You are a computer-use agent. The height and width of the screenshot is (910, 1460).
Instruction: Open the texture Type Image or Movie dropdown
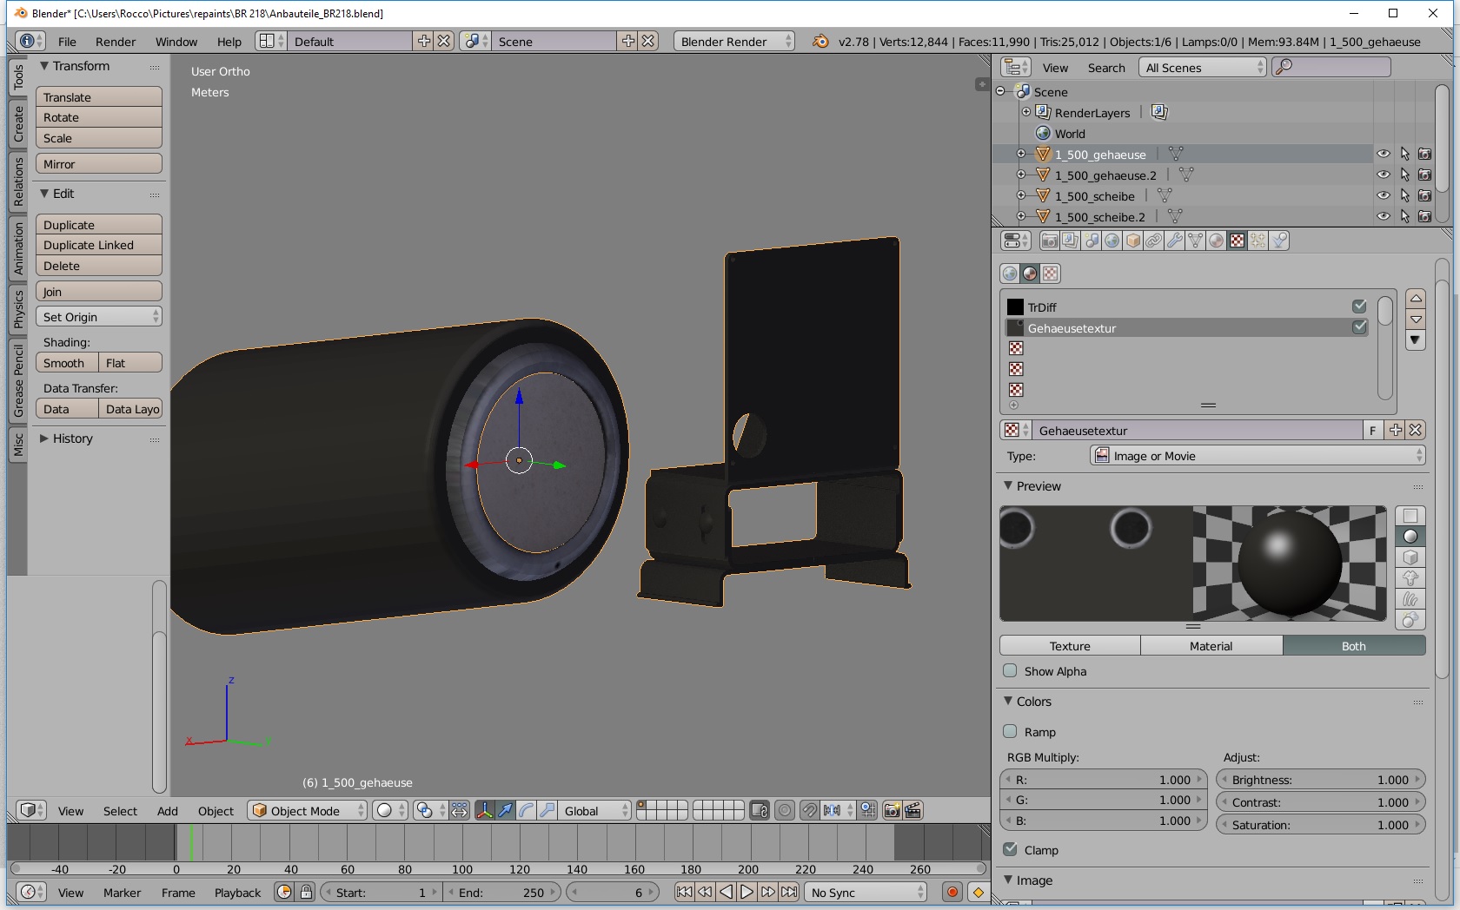(x=1258, y=456)
